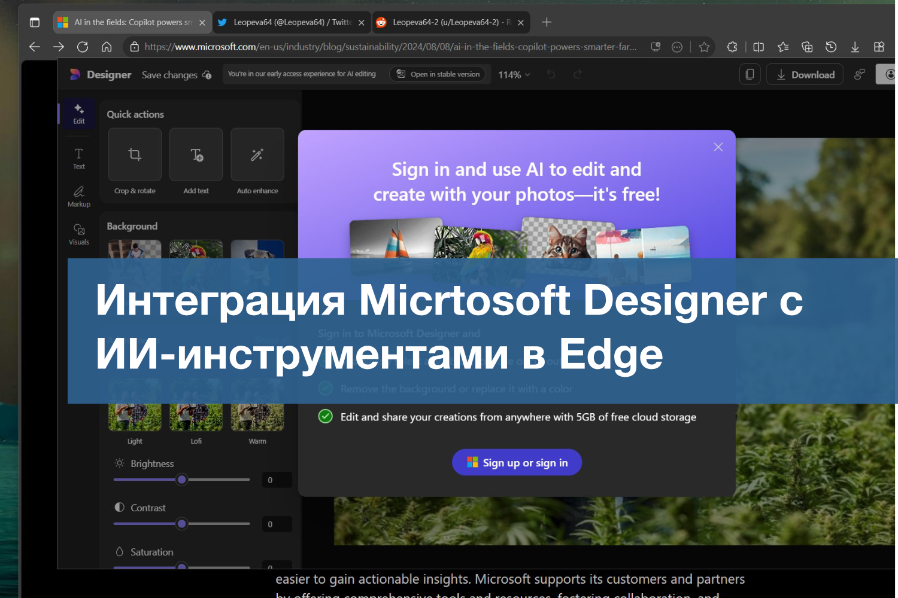The width and height of the screenshot is (898, 598).
Task: Open the Edge tab actions menu icon
Action: (x=35, y=23)
